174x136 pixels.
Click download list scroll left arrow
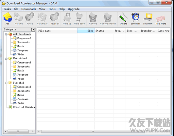tap(39, 131)
